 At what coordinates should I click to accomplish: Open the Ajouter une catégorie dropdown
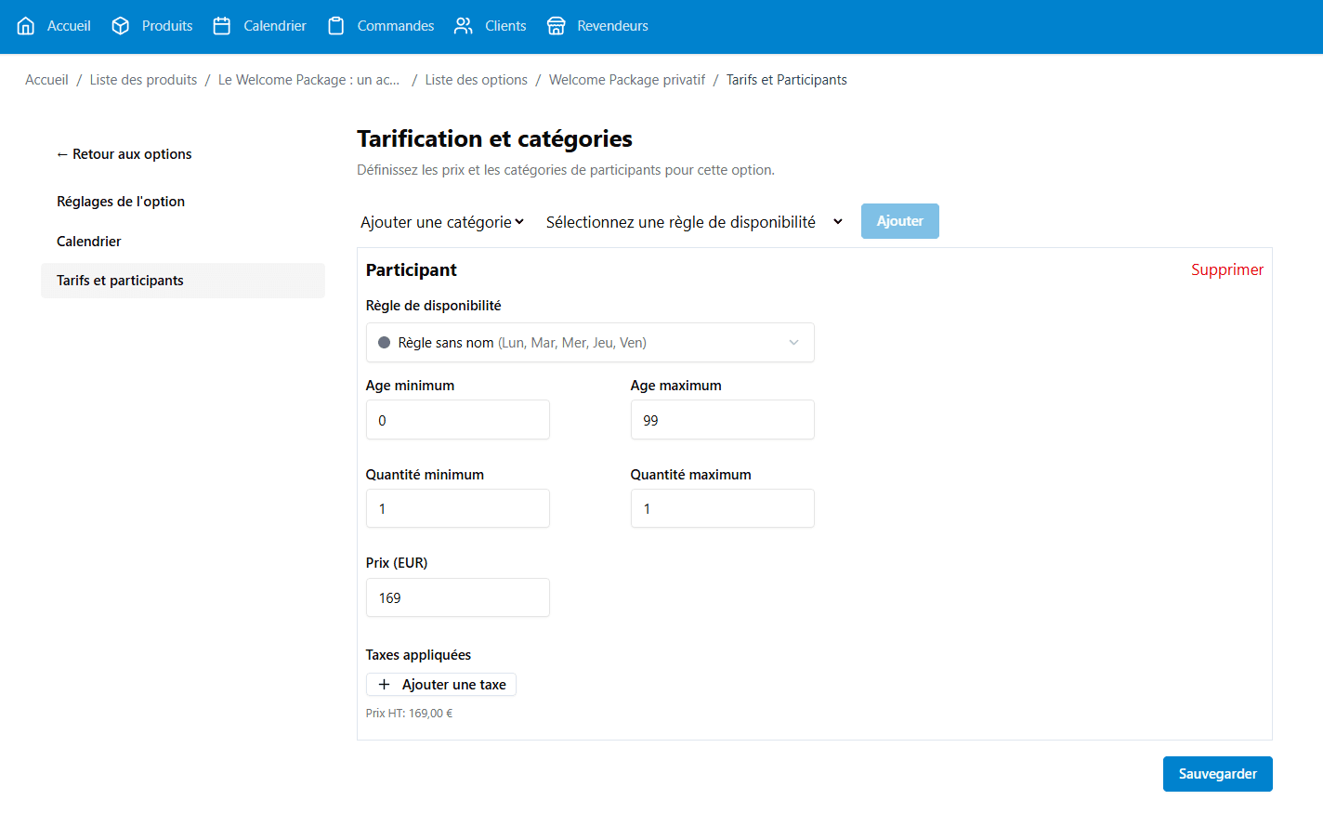tap(442, 221)
